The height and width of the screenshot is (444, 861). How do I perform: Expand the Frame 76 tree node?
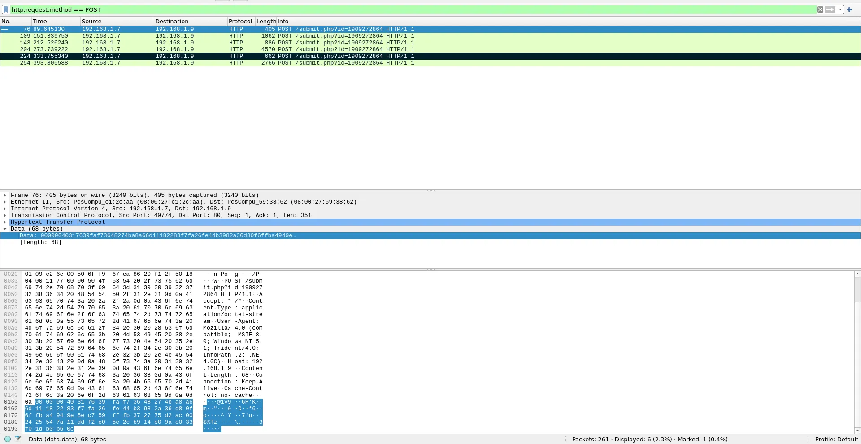click(5, 195)
